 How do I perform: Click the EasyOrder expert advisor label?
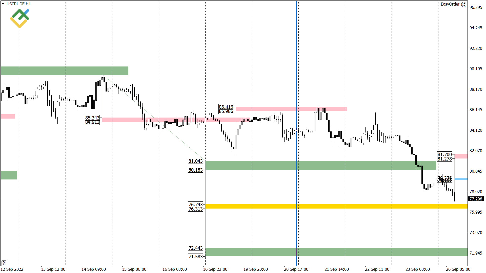point(450,4)
